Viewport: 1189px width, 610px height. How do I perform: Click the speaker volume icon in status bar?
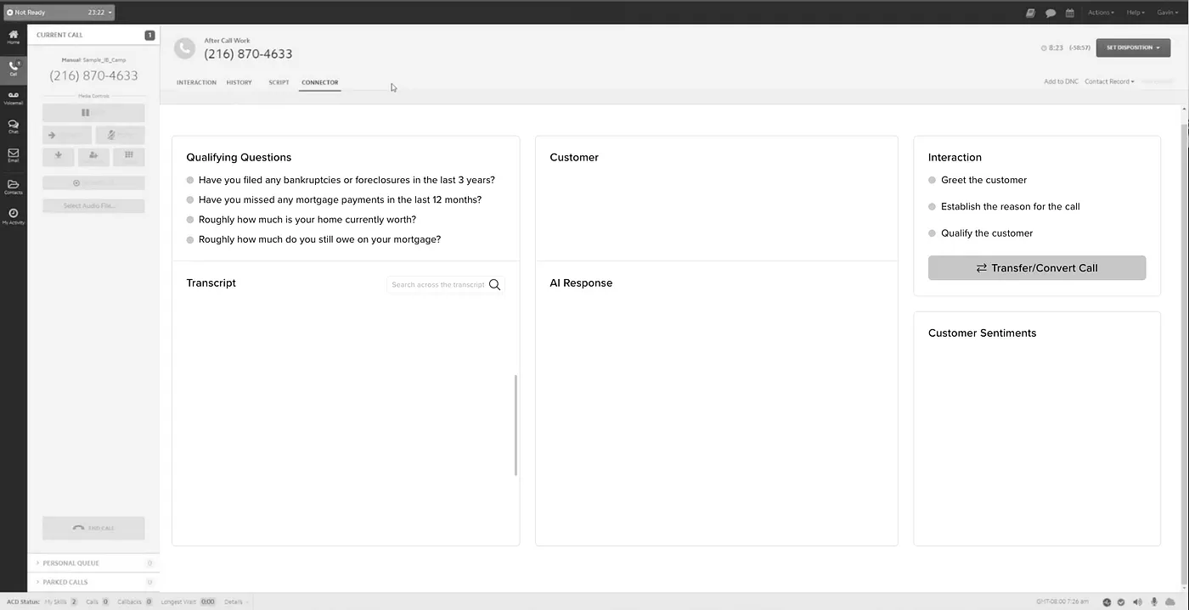(x=1137, y=602)
